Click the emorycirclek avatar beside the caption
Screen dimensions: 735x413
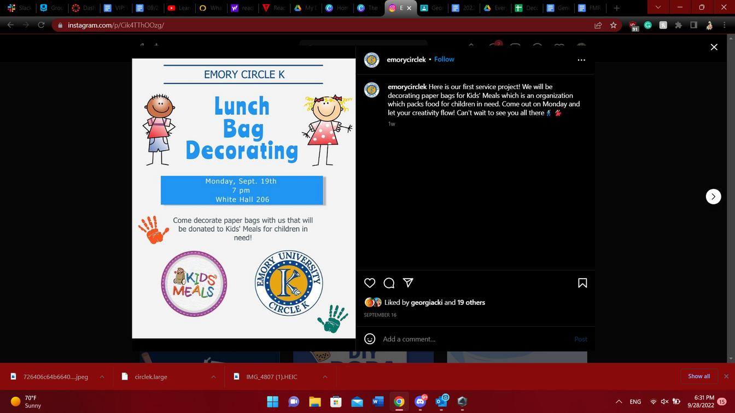(x=372, y=90)
